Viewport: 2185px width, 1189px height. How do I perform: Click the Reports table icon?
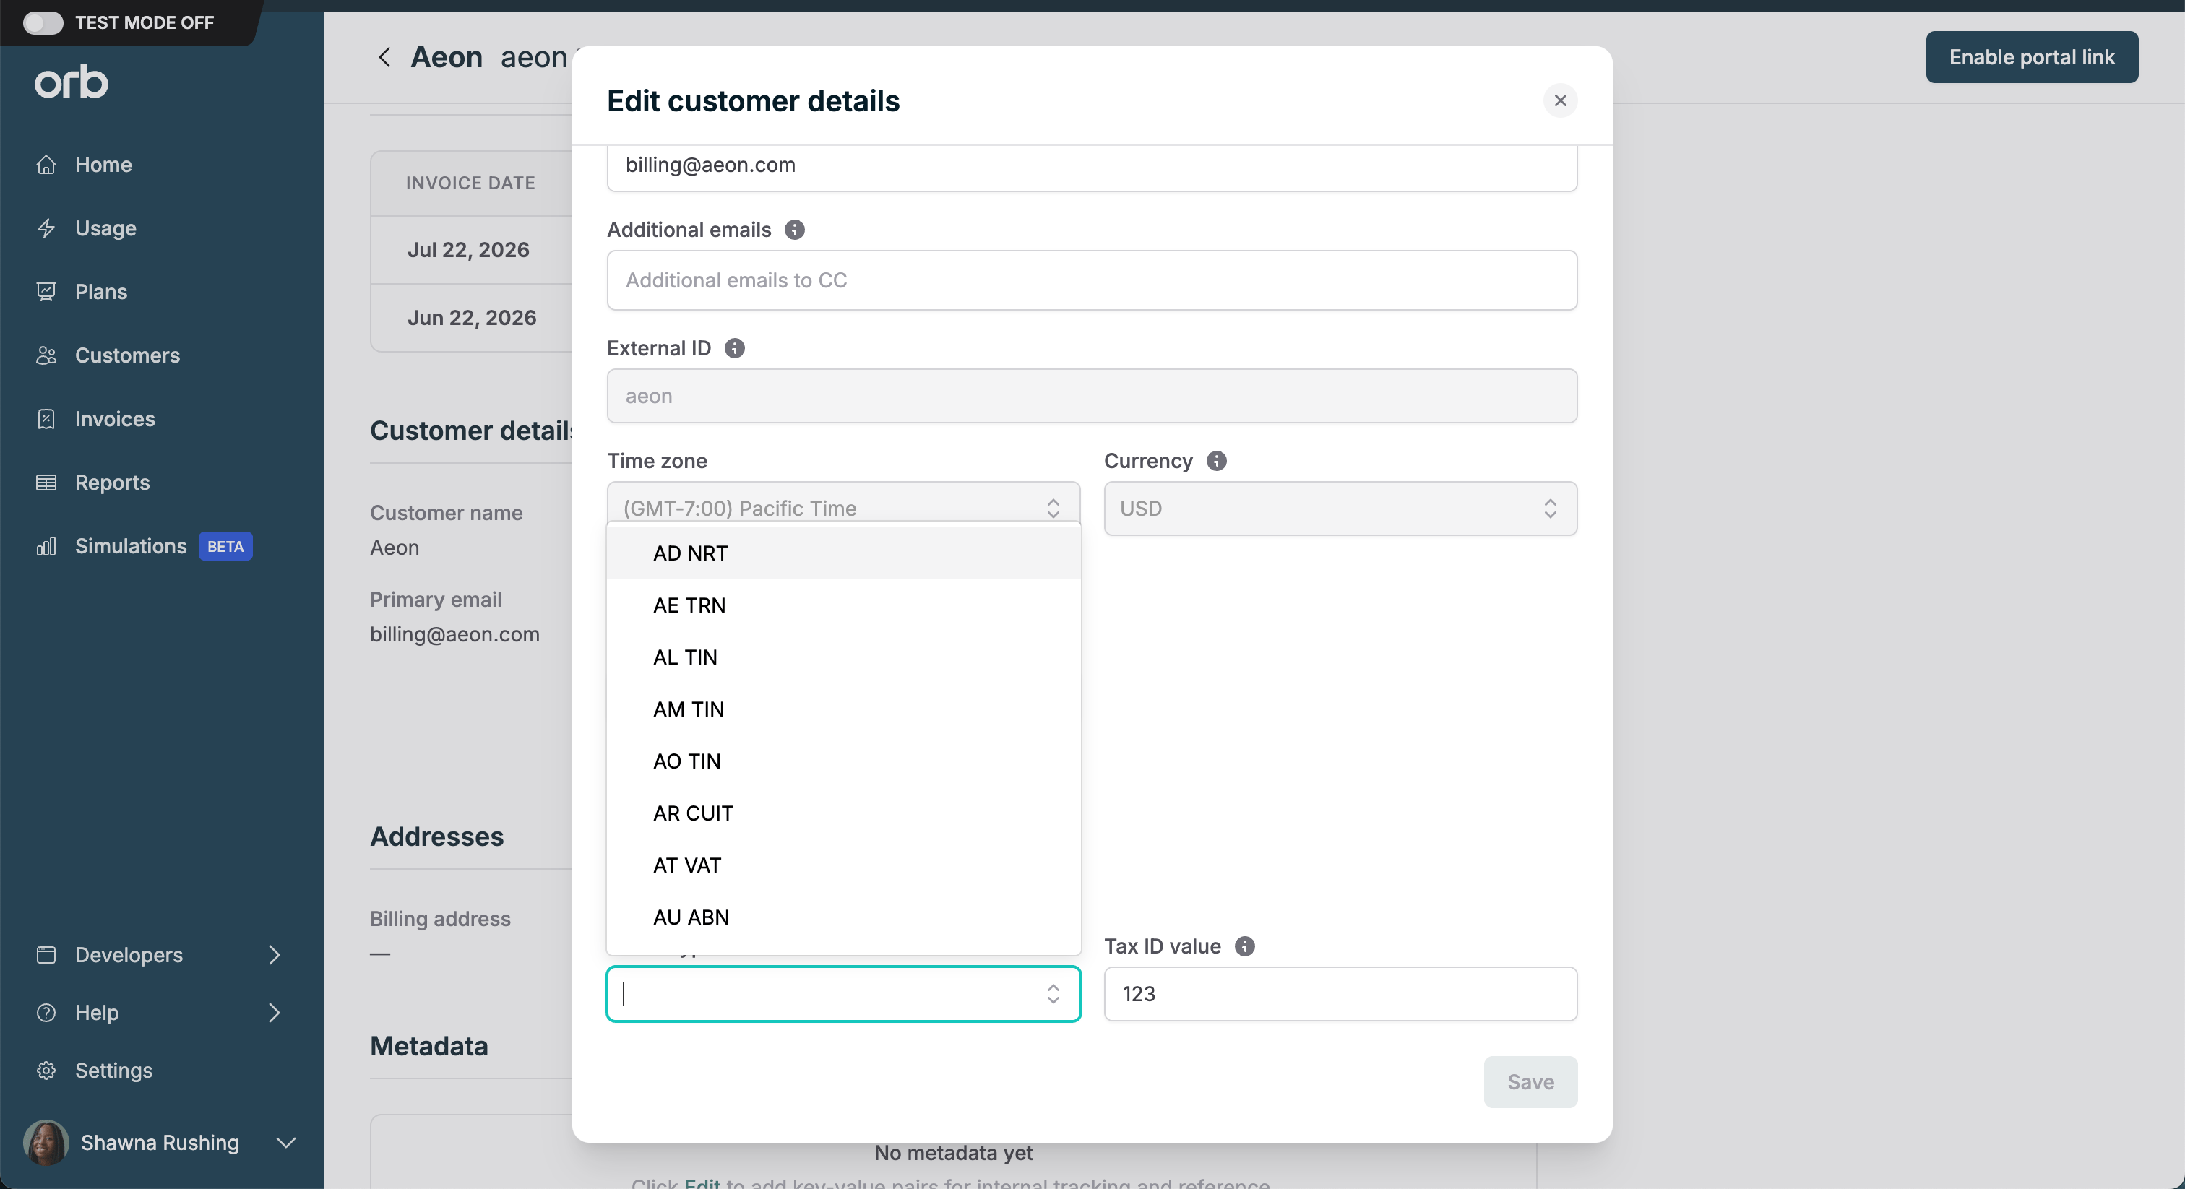47,483
